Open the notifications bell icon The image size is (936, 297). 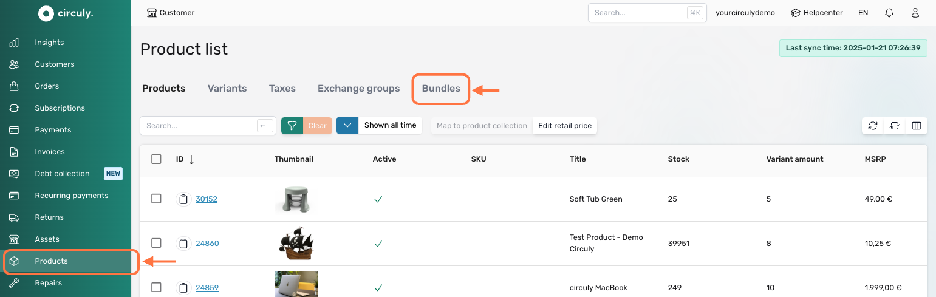[889, 13]
